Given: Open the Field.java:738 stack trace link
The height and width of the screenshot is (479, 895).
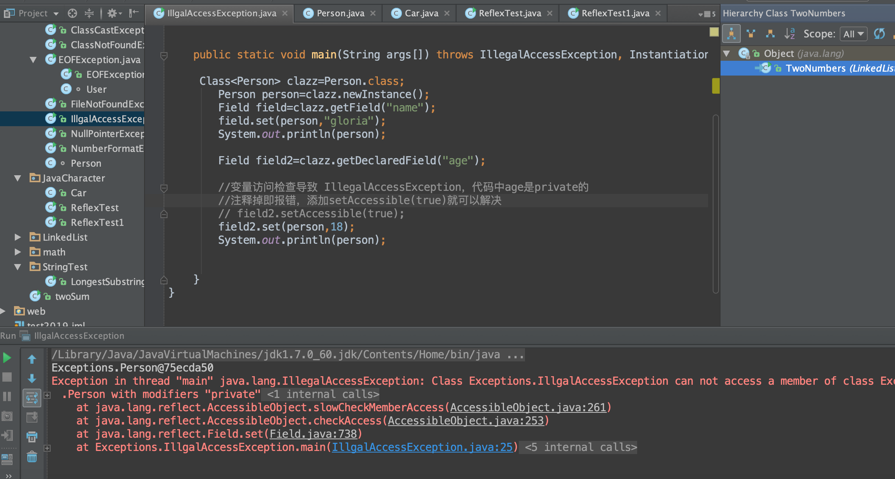Looking at the screenshot, I should [x=313, y=434].
